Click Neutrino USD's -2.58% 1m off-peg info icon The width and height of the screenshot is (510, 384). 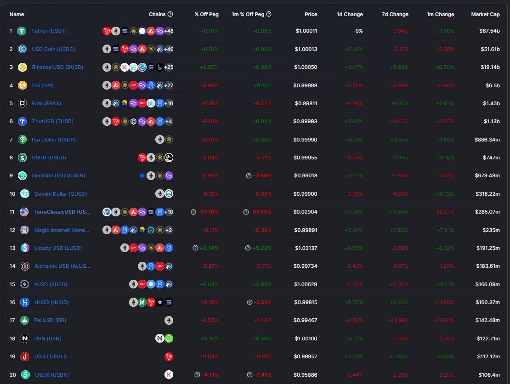point(249,175)
